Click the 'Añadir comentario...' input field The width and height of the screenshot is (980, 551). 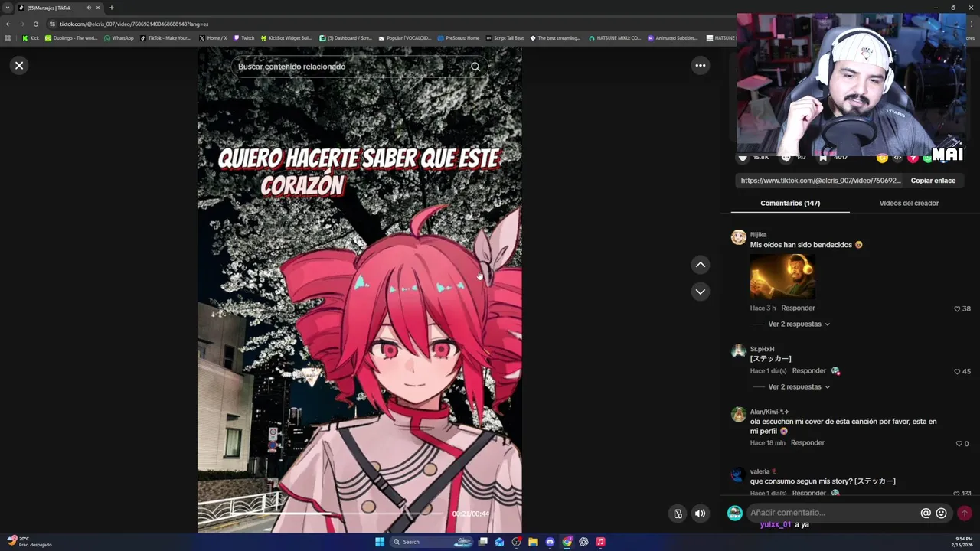tap(833, 513)
